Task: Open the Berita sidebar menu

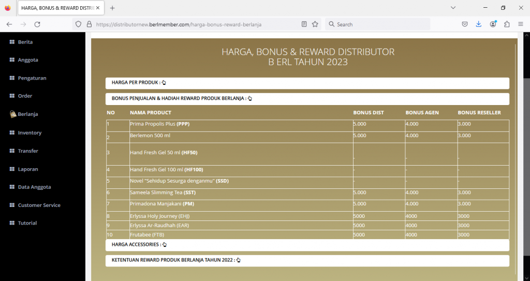Action: point(25,42)
